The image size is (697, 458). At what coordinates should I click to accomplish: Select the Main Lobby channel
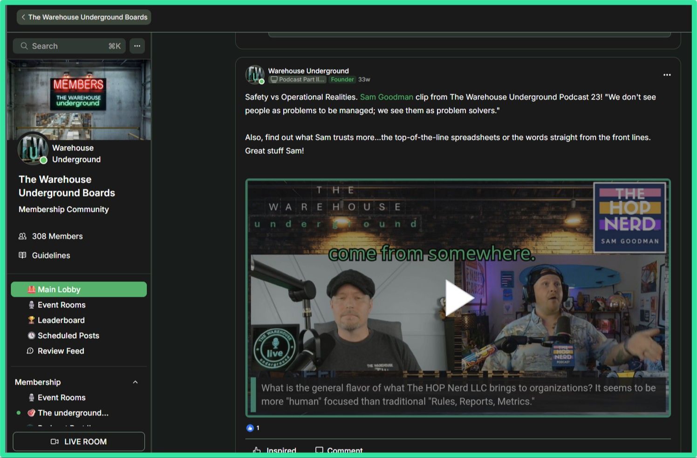click(79, 289)
